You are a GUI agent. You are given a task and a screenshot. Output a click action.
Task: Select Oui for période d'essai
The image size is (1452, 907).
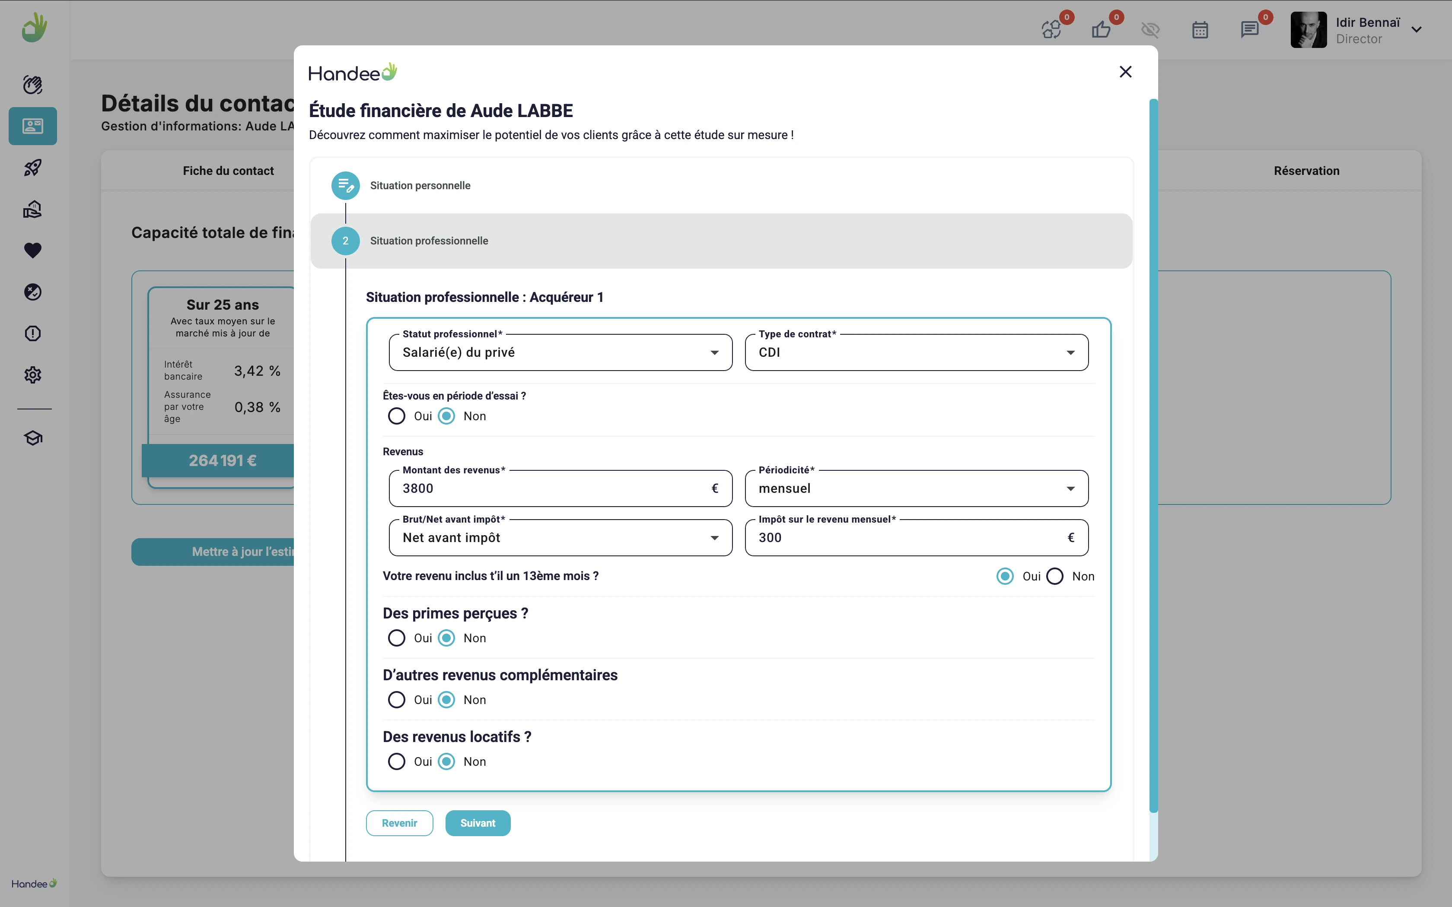point(397,416)
